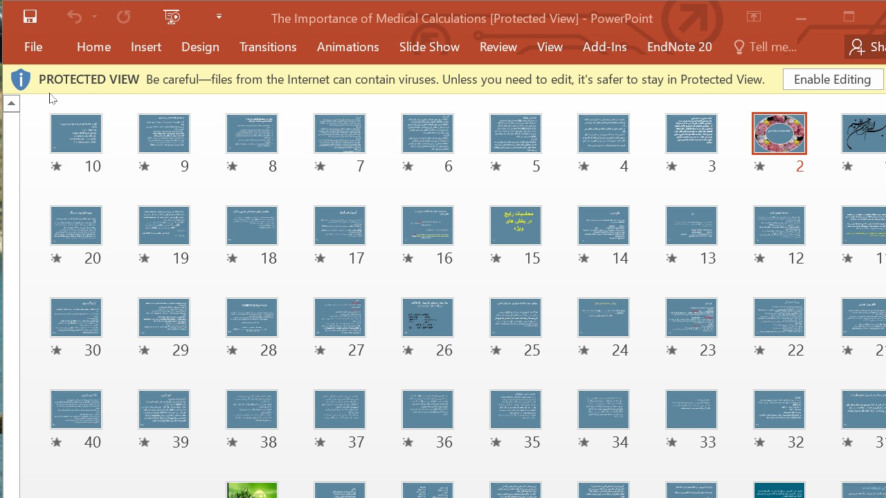This screenshot has height=498, width=886.
Task: Click transition star icon under slide 10
Action: tap(56, 166)
